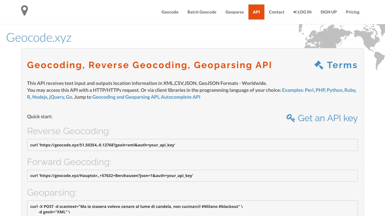Open the R client example link

[29, 97]
